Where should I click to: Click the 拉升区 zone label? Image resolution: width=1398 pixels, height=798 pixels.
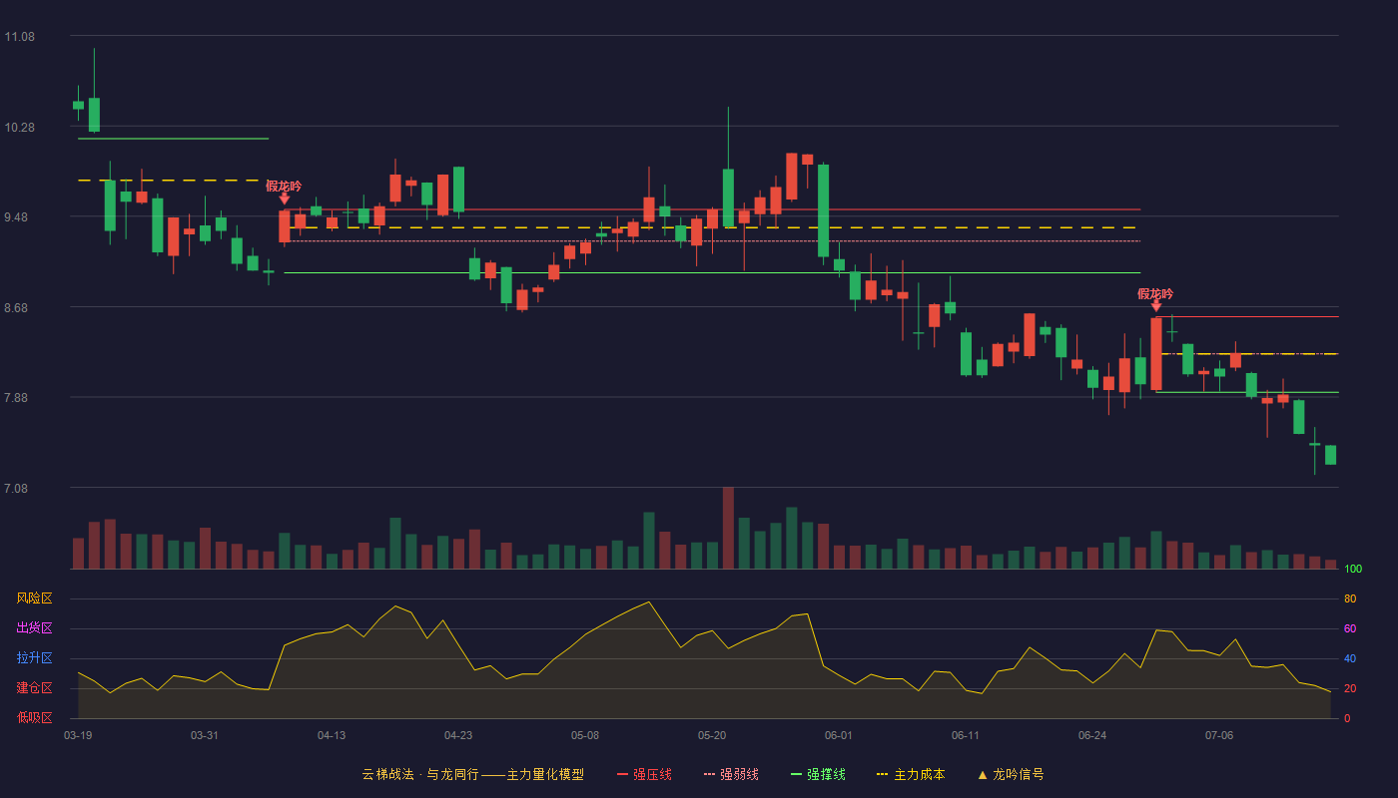tap(34, 658)
